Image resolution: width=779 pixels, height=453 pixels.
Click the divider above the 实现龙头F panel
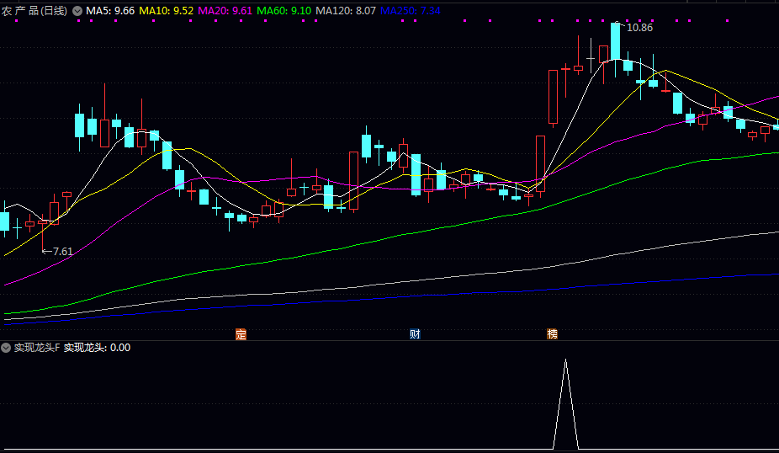[x=389, y=341]
